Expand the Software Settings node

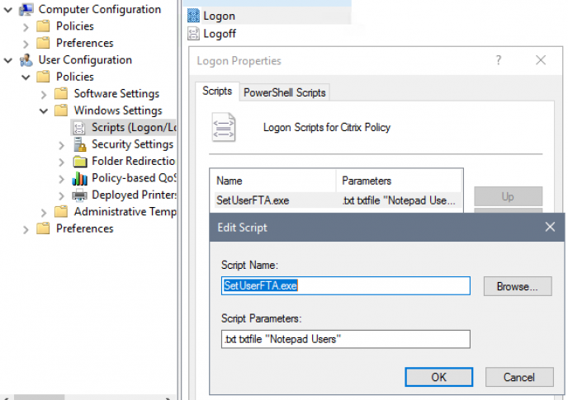coord(44,94)
